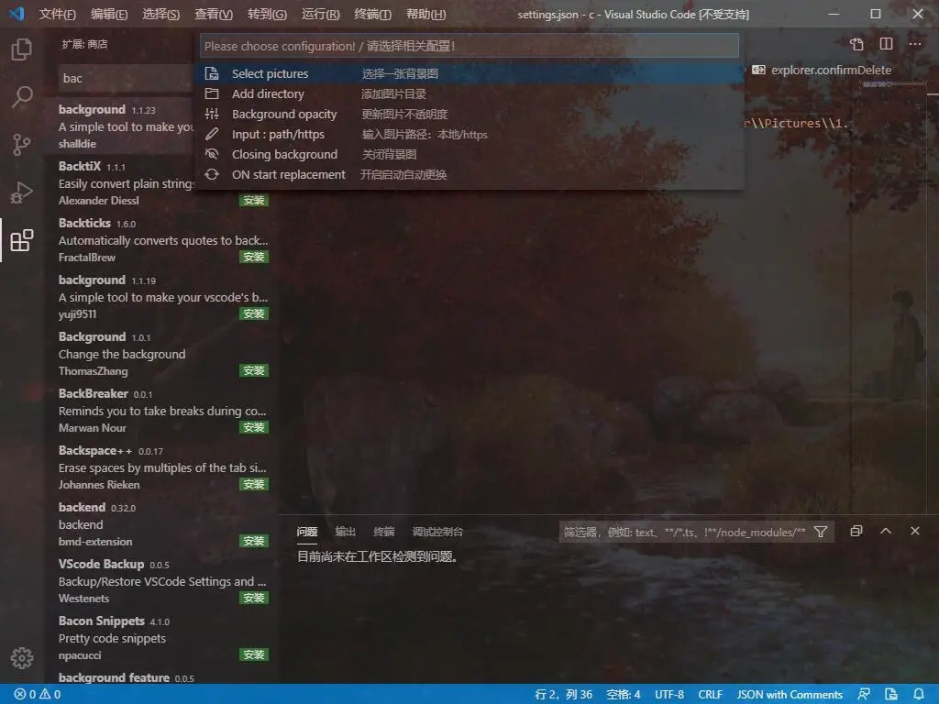939x704 pixels.
Task: Open the Search view icon
Action: click(22, 96)
